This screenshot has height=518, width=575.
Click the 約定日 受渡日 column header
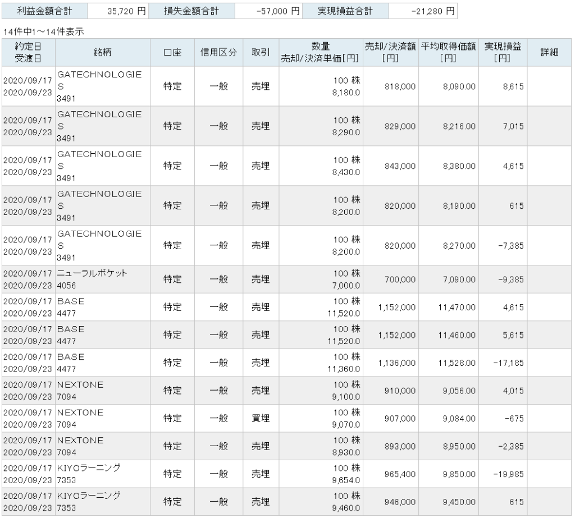pos(28,52)
